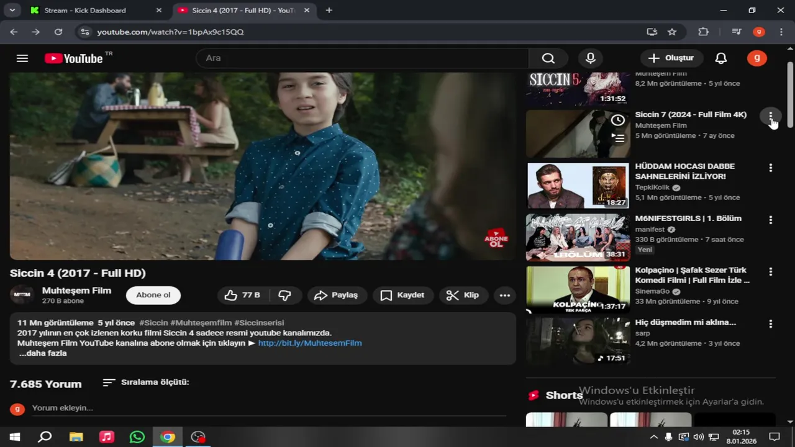Open WhatsApp from taskbar
Screen dimensions: 795x447
[x=137, y=437]
